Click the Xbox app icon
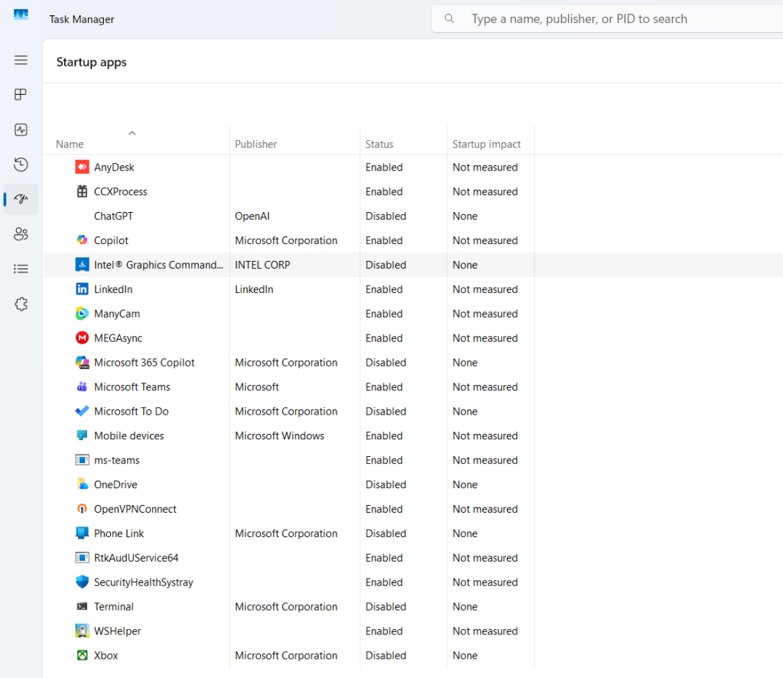 pos(82,655)
